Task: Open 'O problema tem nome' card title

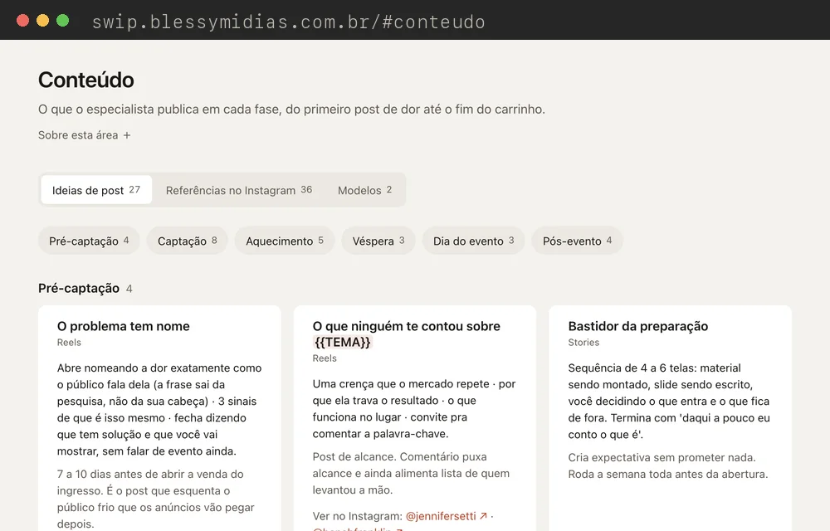Action: pos(124,326)
